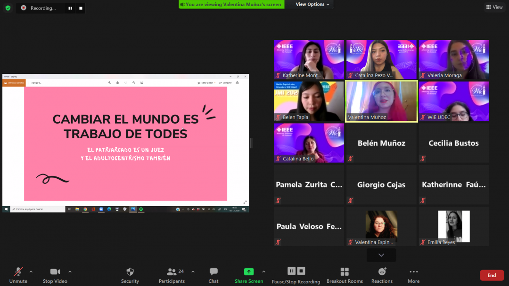Unmute the microphone

pos(18,275)
